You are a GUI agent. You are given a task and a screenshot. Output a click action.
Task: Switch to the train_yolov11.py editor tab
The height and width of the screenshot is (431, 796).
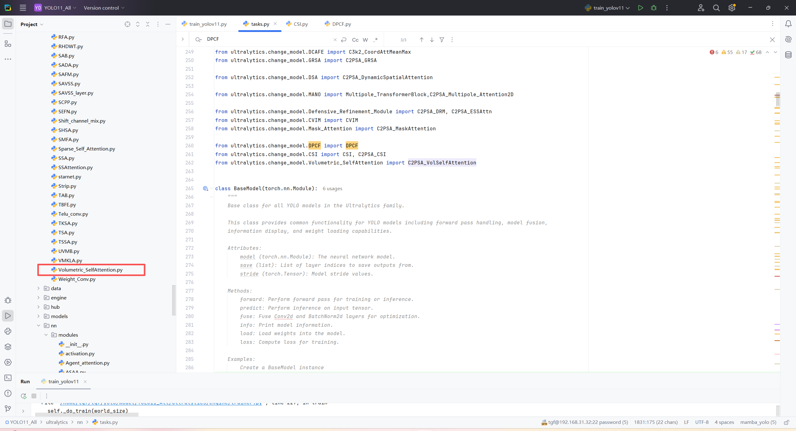[x=208, y=24]
